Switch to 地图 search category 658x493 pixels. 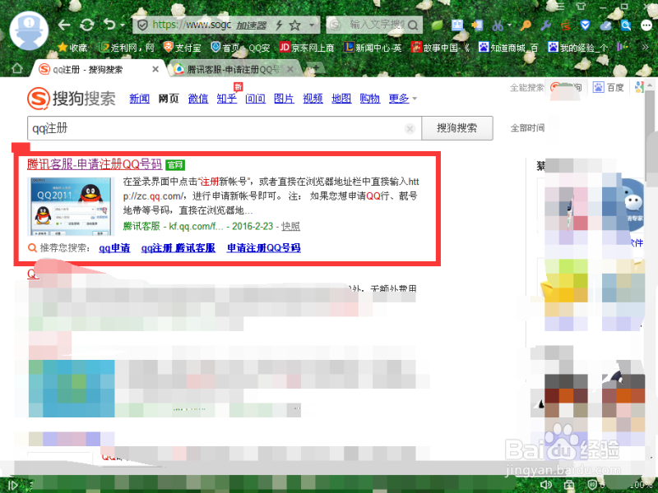[341, 99]
